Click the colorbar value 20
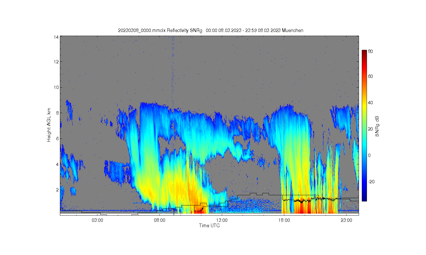The image size is (426, 255). tap(371, 129)
